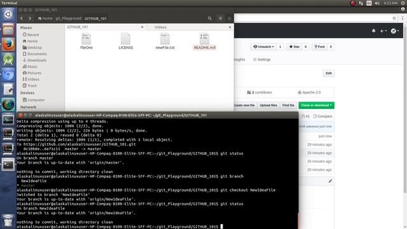Open the text editor launcher icon
Image resolution: width=407 pixels, height=229 pixels.
click(x=8, y=90)
